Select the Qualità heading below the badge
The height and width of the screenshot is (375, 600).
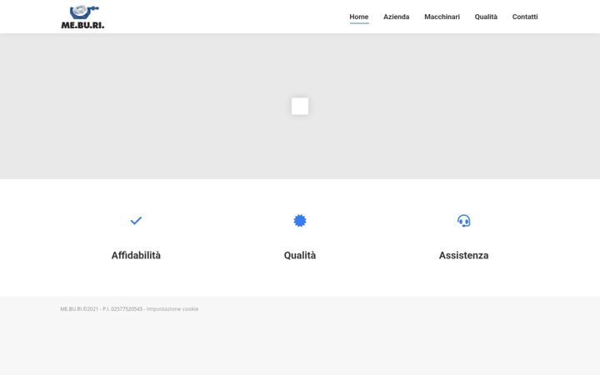(300, 255)
